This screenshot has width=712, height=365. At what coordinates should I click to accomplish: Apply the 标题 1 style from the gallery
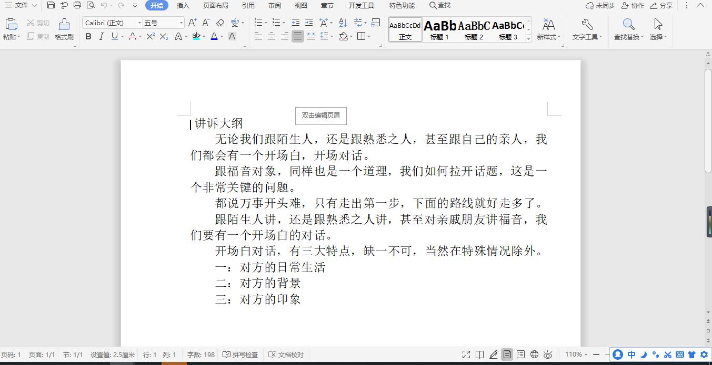tap(439, 30)
